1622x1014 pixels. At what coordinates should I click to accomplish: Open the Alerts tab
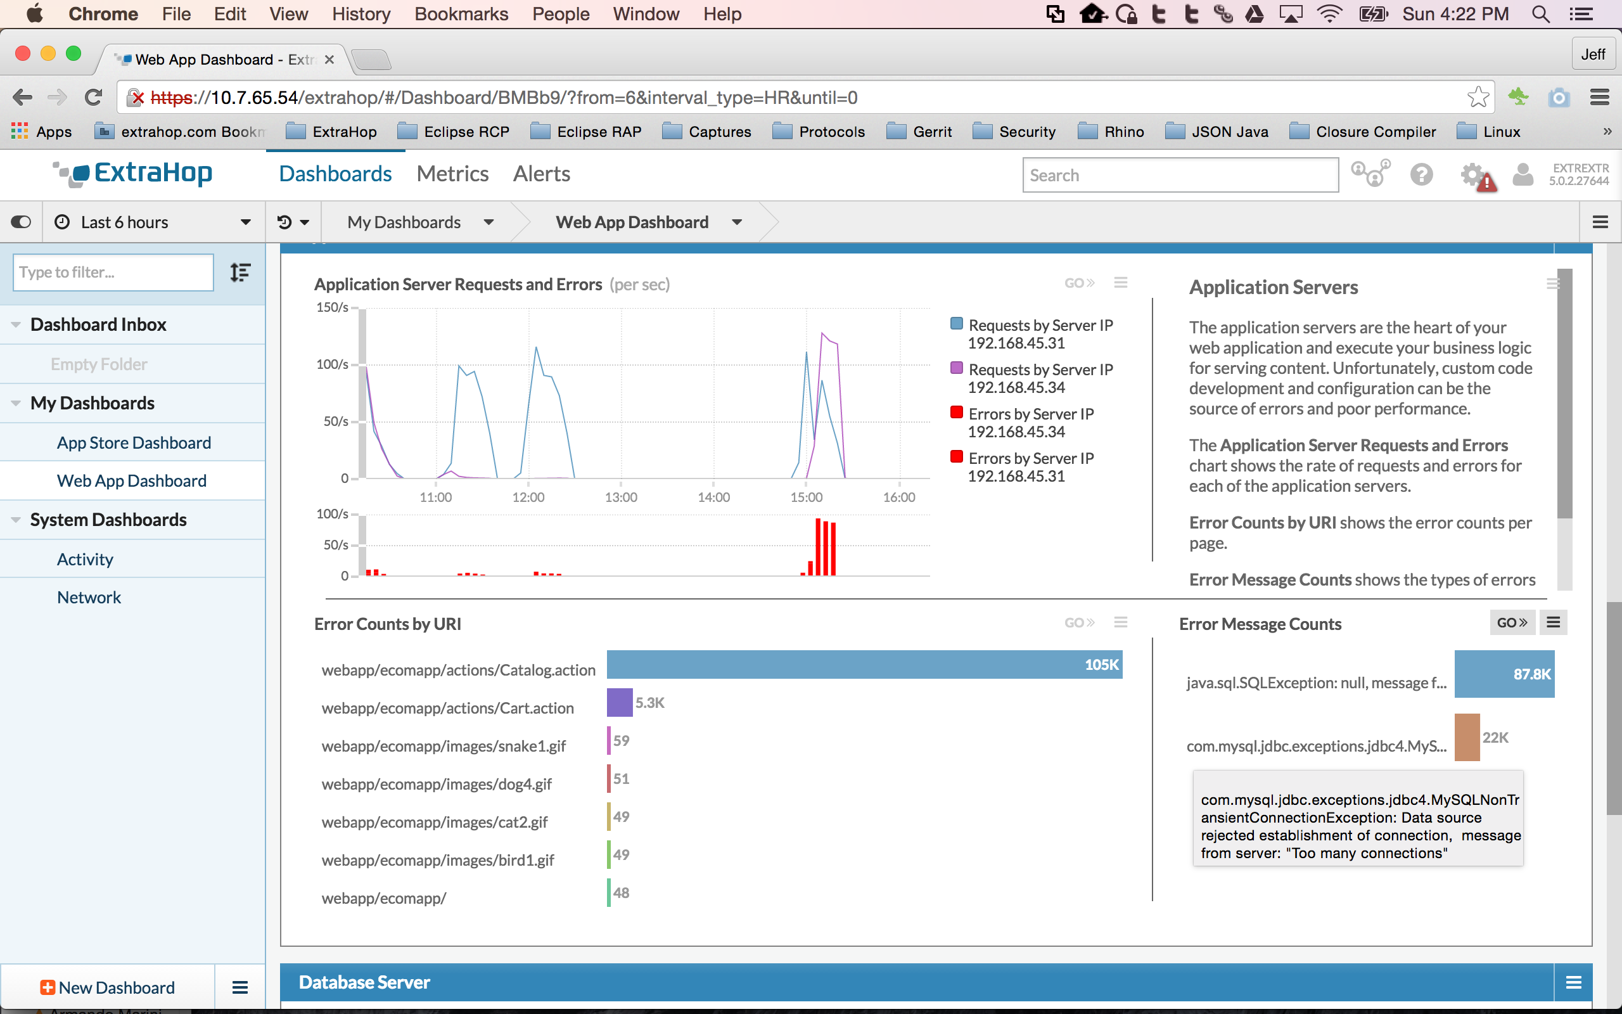click(540, 173)
